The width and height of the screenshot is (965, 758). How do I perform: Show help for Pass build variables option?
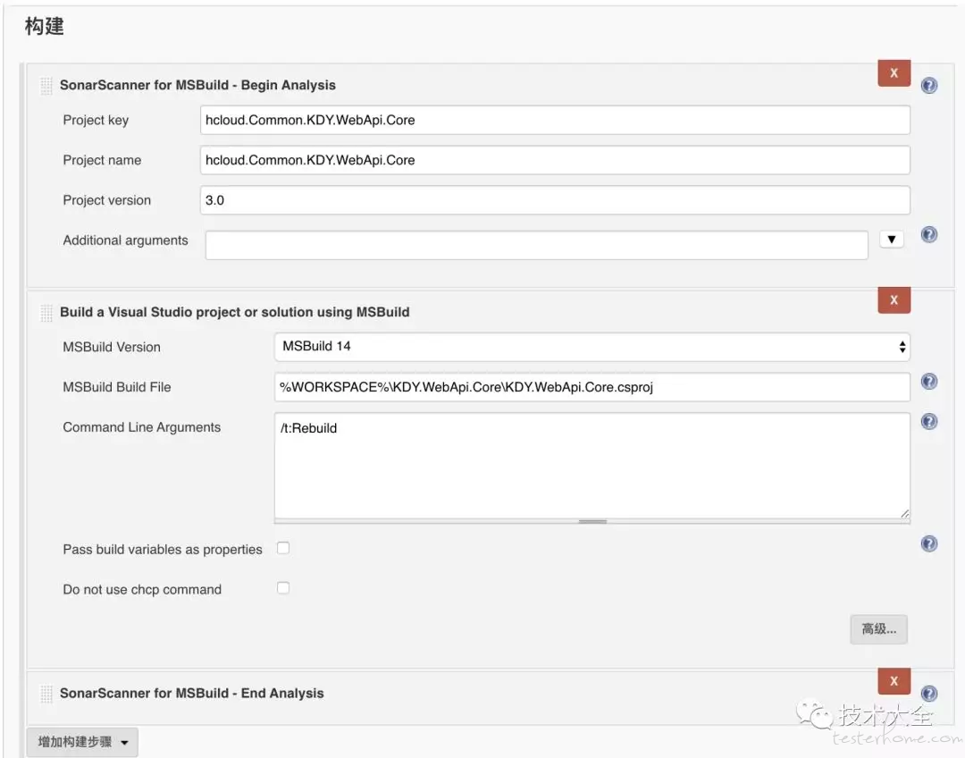(929, 543)
